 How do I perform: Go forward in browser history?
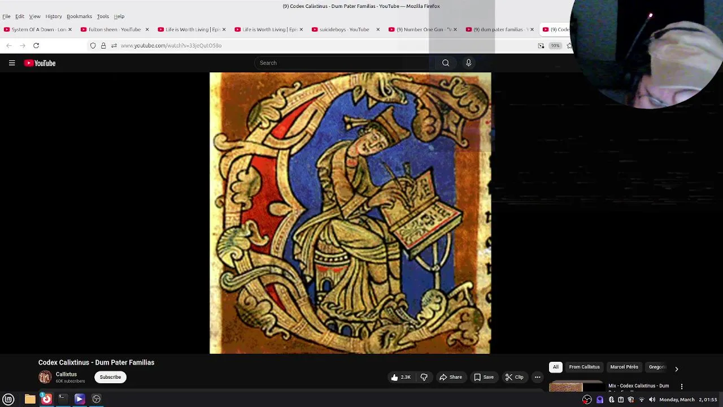click(23, 45)
